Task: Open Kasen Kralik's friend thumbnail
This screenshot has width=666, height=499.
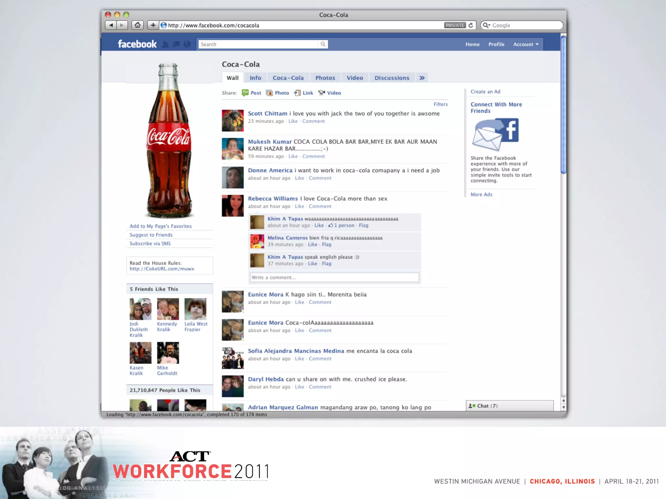Action: pos(140,353)
